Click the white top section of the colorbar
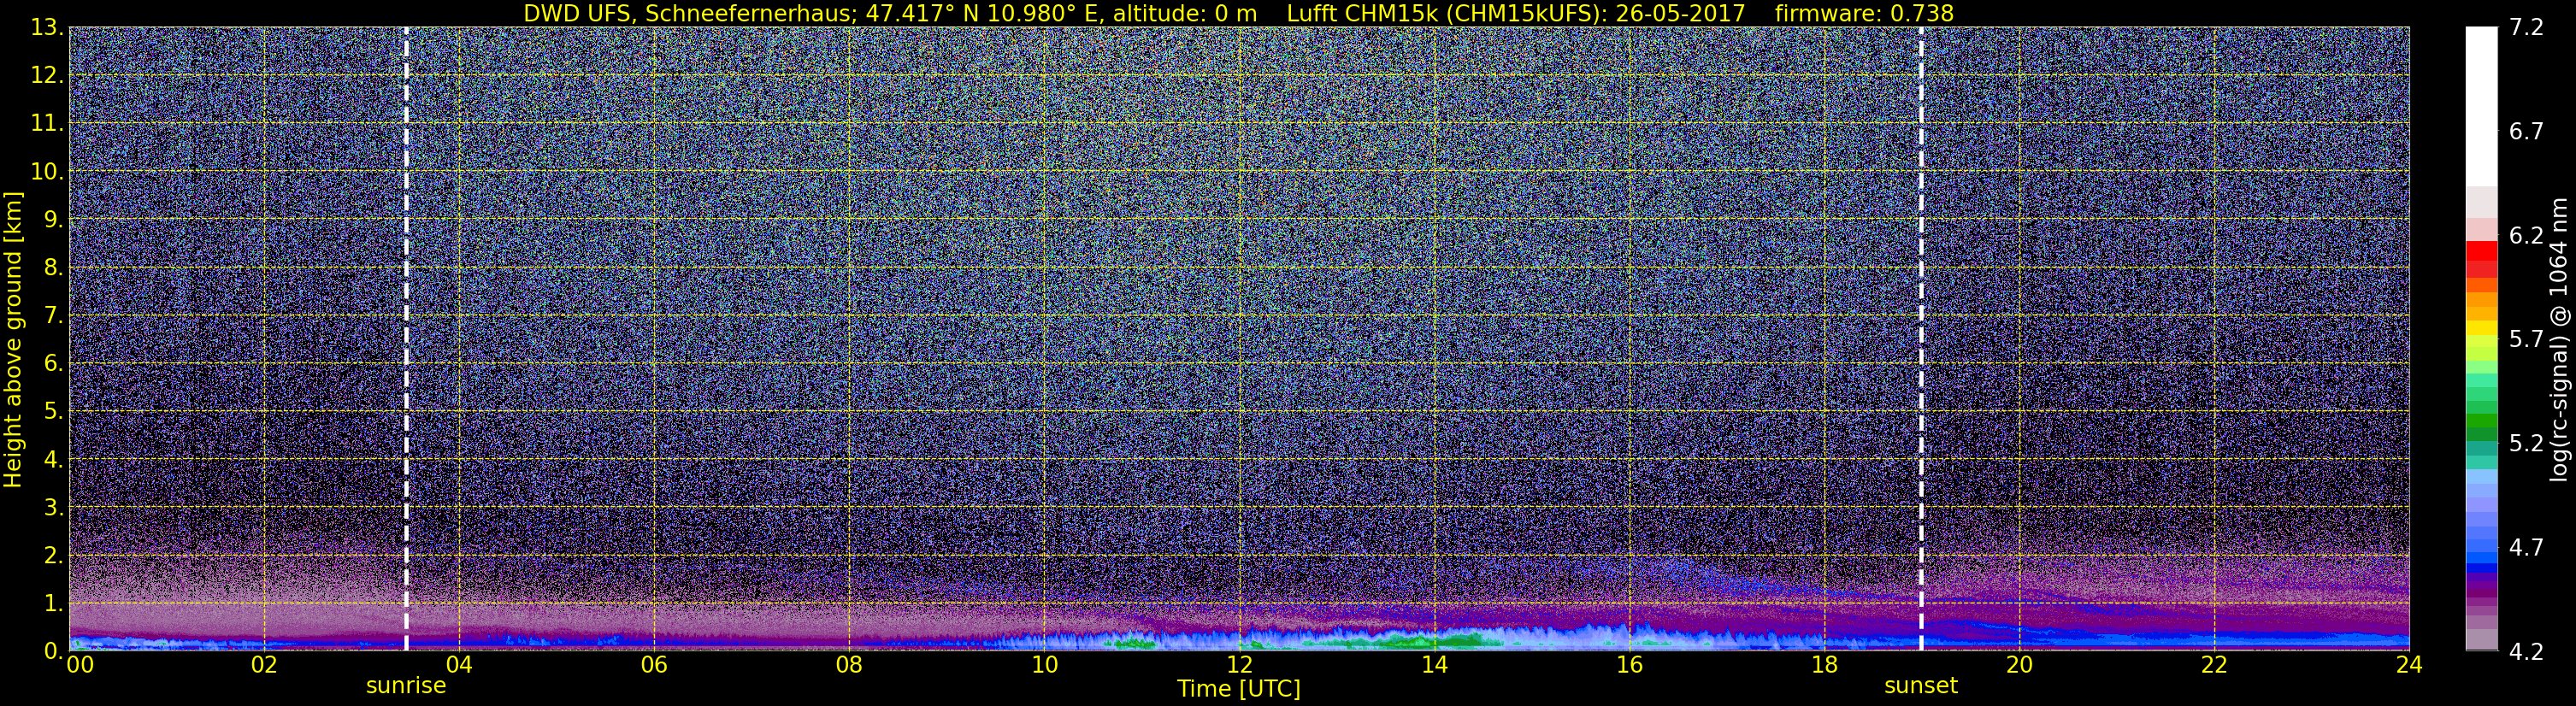2576x706 pixels. coord(2481,107)
